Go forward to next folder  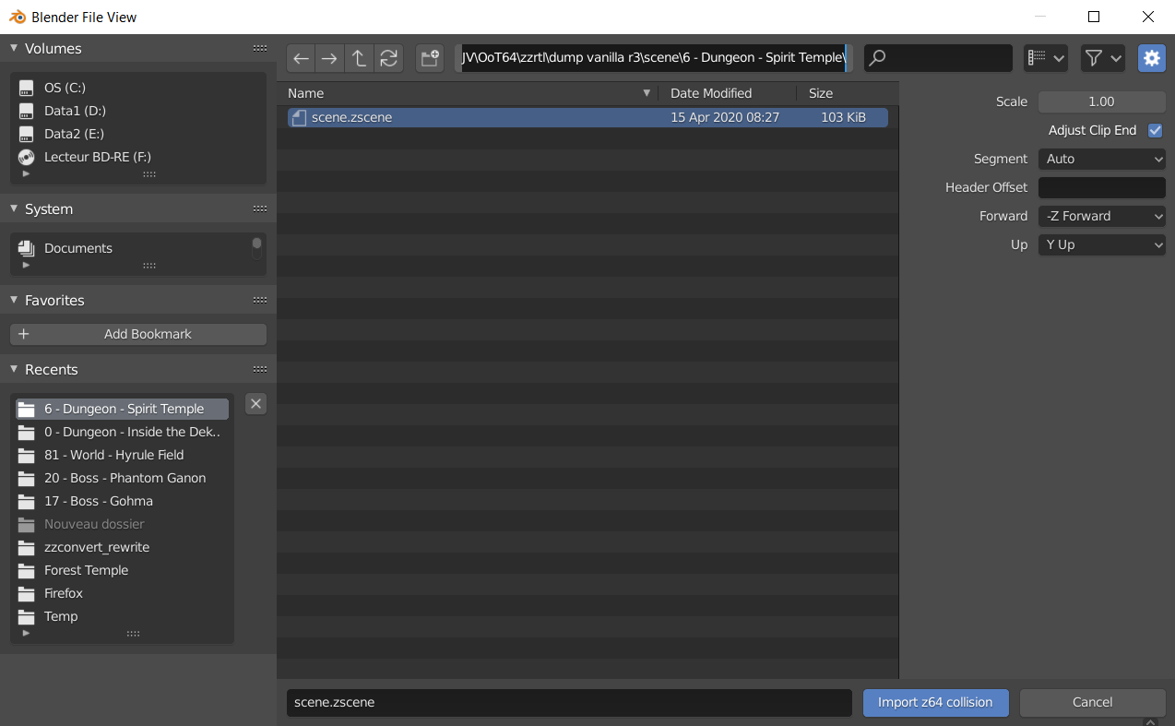click(x=329, y=58)
